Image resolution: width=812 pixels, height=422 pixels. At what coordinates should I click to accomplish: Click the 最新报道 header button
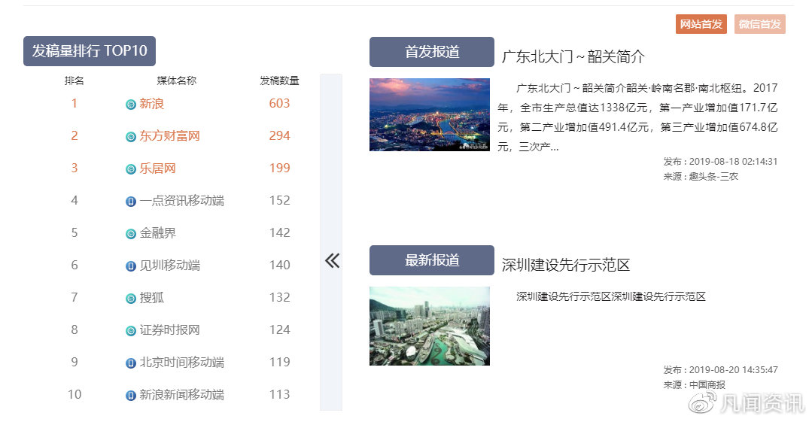tap(432, 260)
